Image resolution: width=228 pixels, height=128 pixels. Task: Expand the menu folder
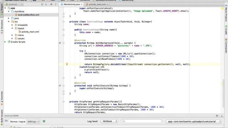12,35
